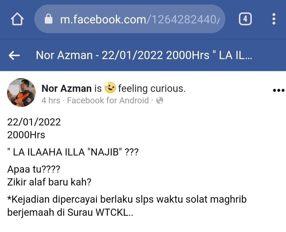
Task: Click the '22/01/2022' line in the post
Action: point(34,122)
